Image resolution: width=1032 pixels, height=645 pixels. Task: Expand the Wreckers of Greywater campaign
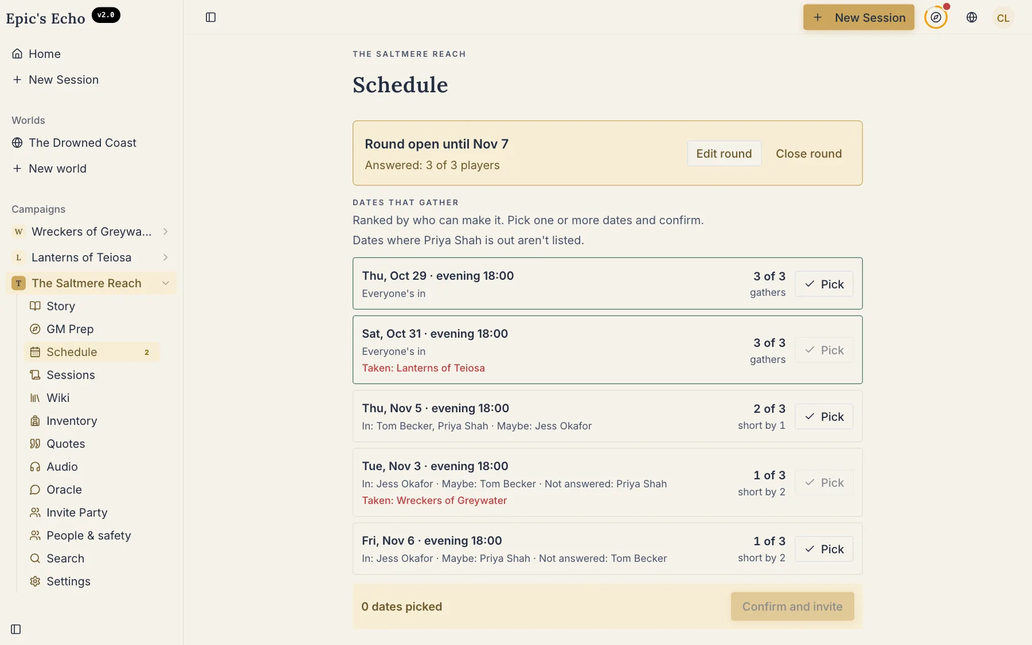pos(165,232)
